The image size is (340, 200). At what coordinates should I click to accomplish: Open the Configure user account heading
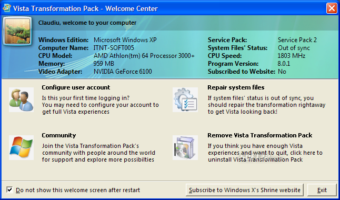76,87
